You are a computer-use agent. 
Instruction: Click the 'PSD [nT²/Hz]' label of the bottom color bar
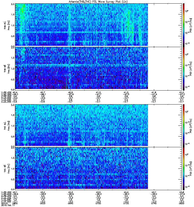[191, 169]
